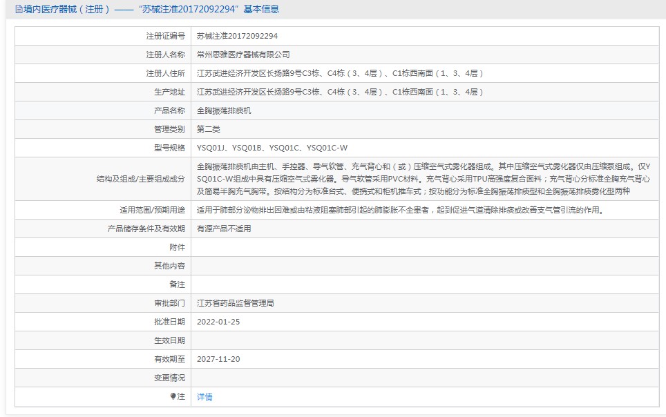Select expiry date 2027-11-20

coord(218,359)
